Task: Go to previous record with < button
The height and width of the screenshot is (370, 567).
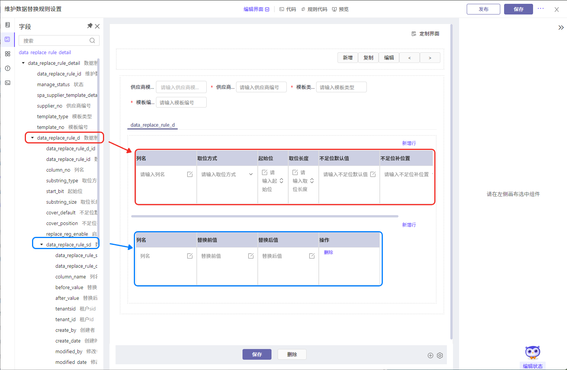Action: point(410,58)
